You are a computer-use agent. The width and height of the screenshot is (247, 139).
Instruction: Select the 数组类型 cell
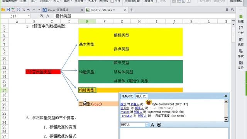(x=122, y=63)
